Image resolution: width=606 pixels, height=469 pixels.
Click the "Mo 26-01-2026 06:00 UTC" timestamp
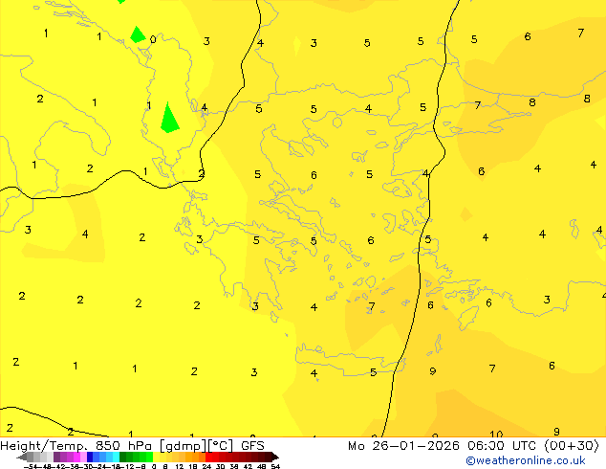[x=444, y=446]
